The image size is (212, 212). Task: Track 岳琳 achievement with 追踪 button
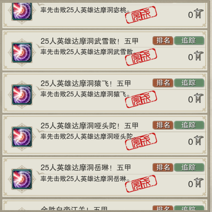click(x=189, y=167)
